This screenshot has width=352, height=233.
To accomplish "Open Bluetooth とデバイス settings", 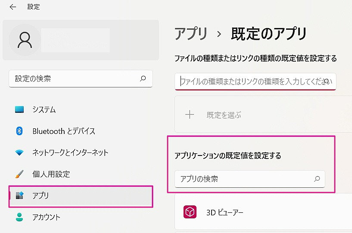I will pos(64,131).
